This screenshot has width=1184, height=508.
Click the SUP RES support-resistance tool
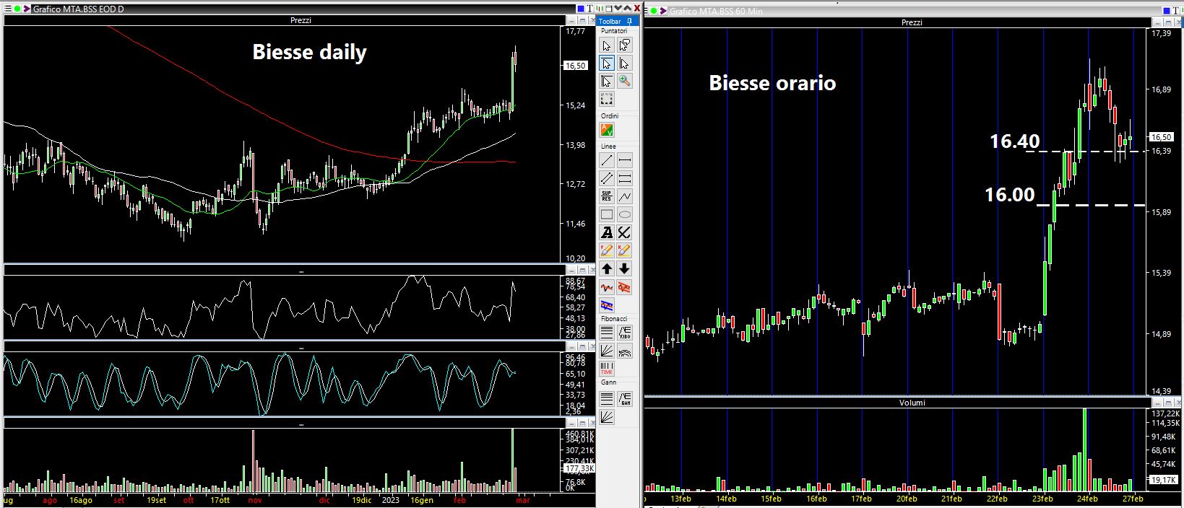[x=607, y=196]
